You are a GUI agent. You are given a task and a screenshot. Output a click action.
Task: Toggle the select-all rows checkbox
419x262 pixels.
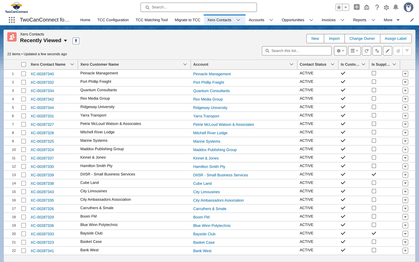[24, 64]
